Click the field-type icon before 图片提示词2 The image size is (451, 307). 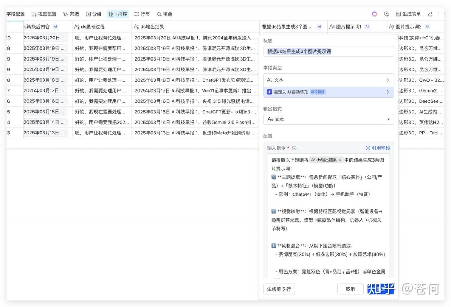[x=391, y=26]
